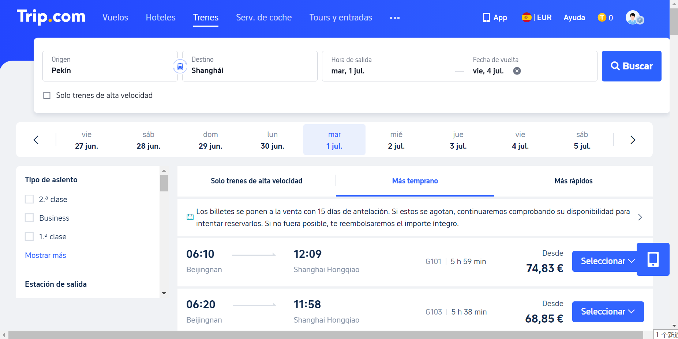
Task: Switch to the Más rápidos sort tab
Action: (x=573, y=181)
